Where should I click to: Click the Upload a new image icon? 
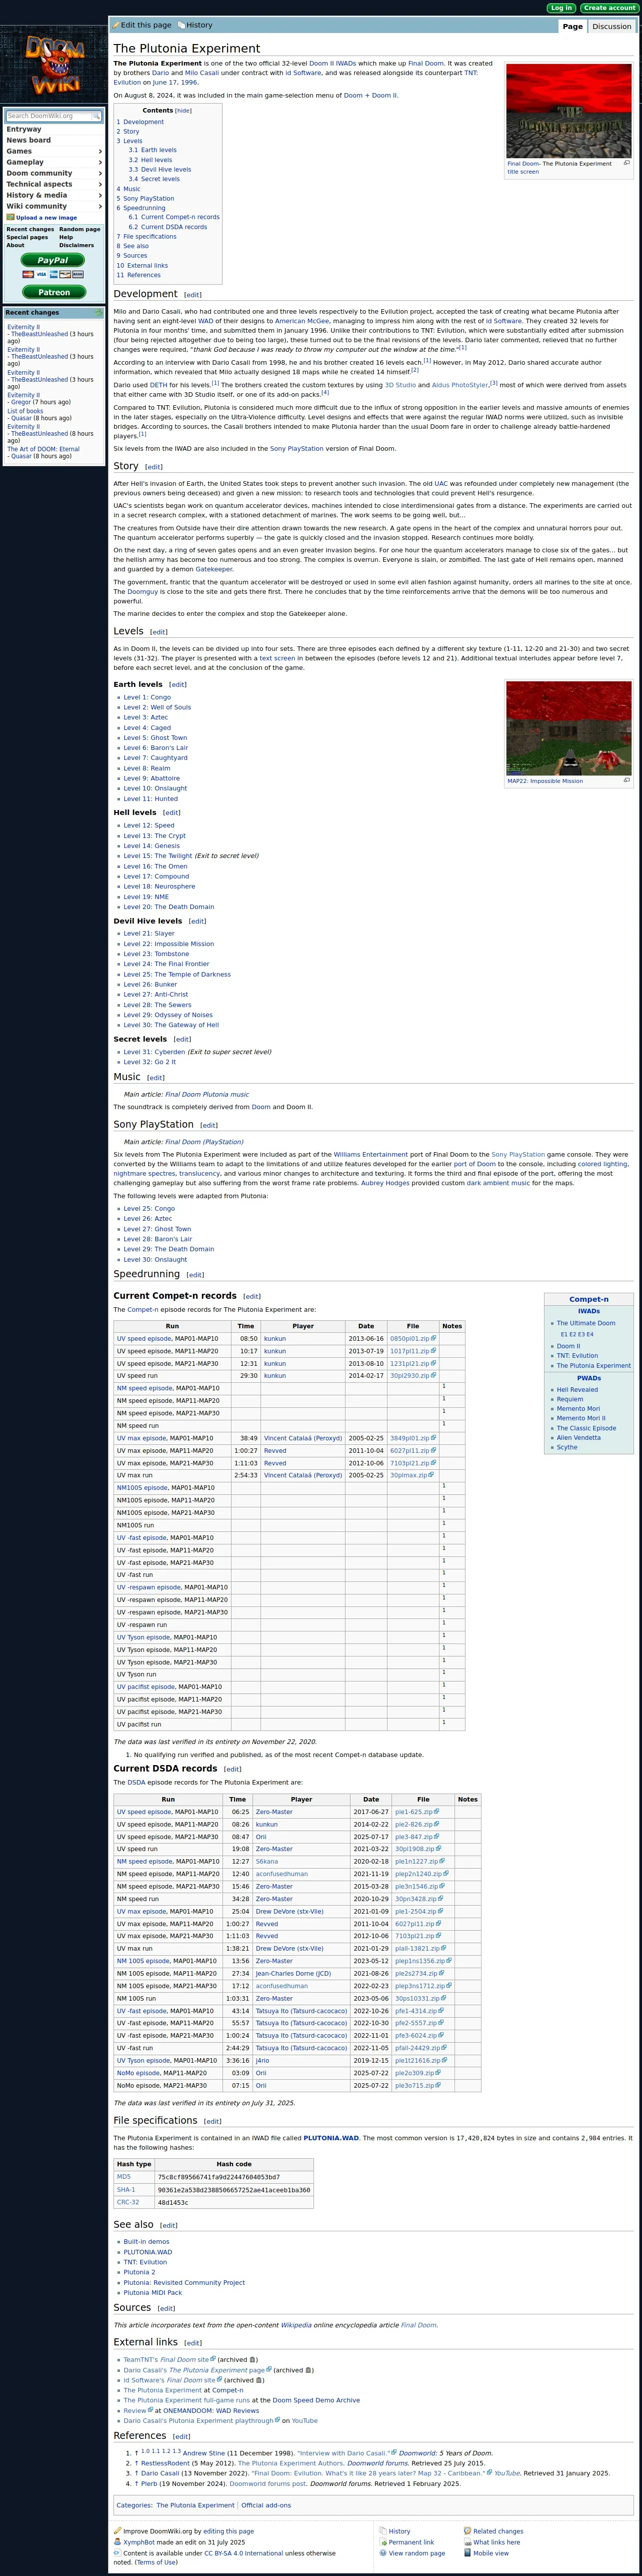pos(10,217)
